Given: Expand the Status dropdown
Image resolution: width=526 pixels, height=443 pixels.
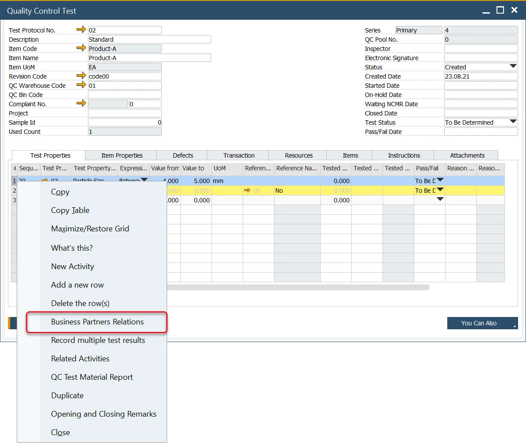Looking at the screenshot, I should 513,67.
